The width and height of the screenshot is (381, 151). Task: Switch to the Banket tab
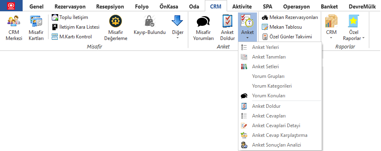coord(329,6)
